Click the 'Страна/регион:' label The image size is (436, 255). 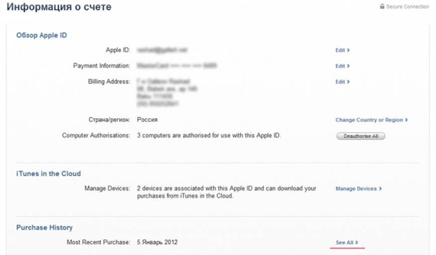point(109,120)
